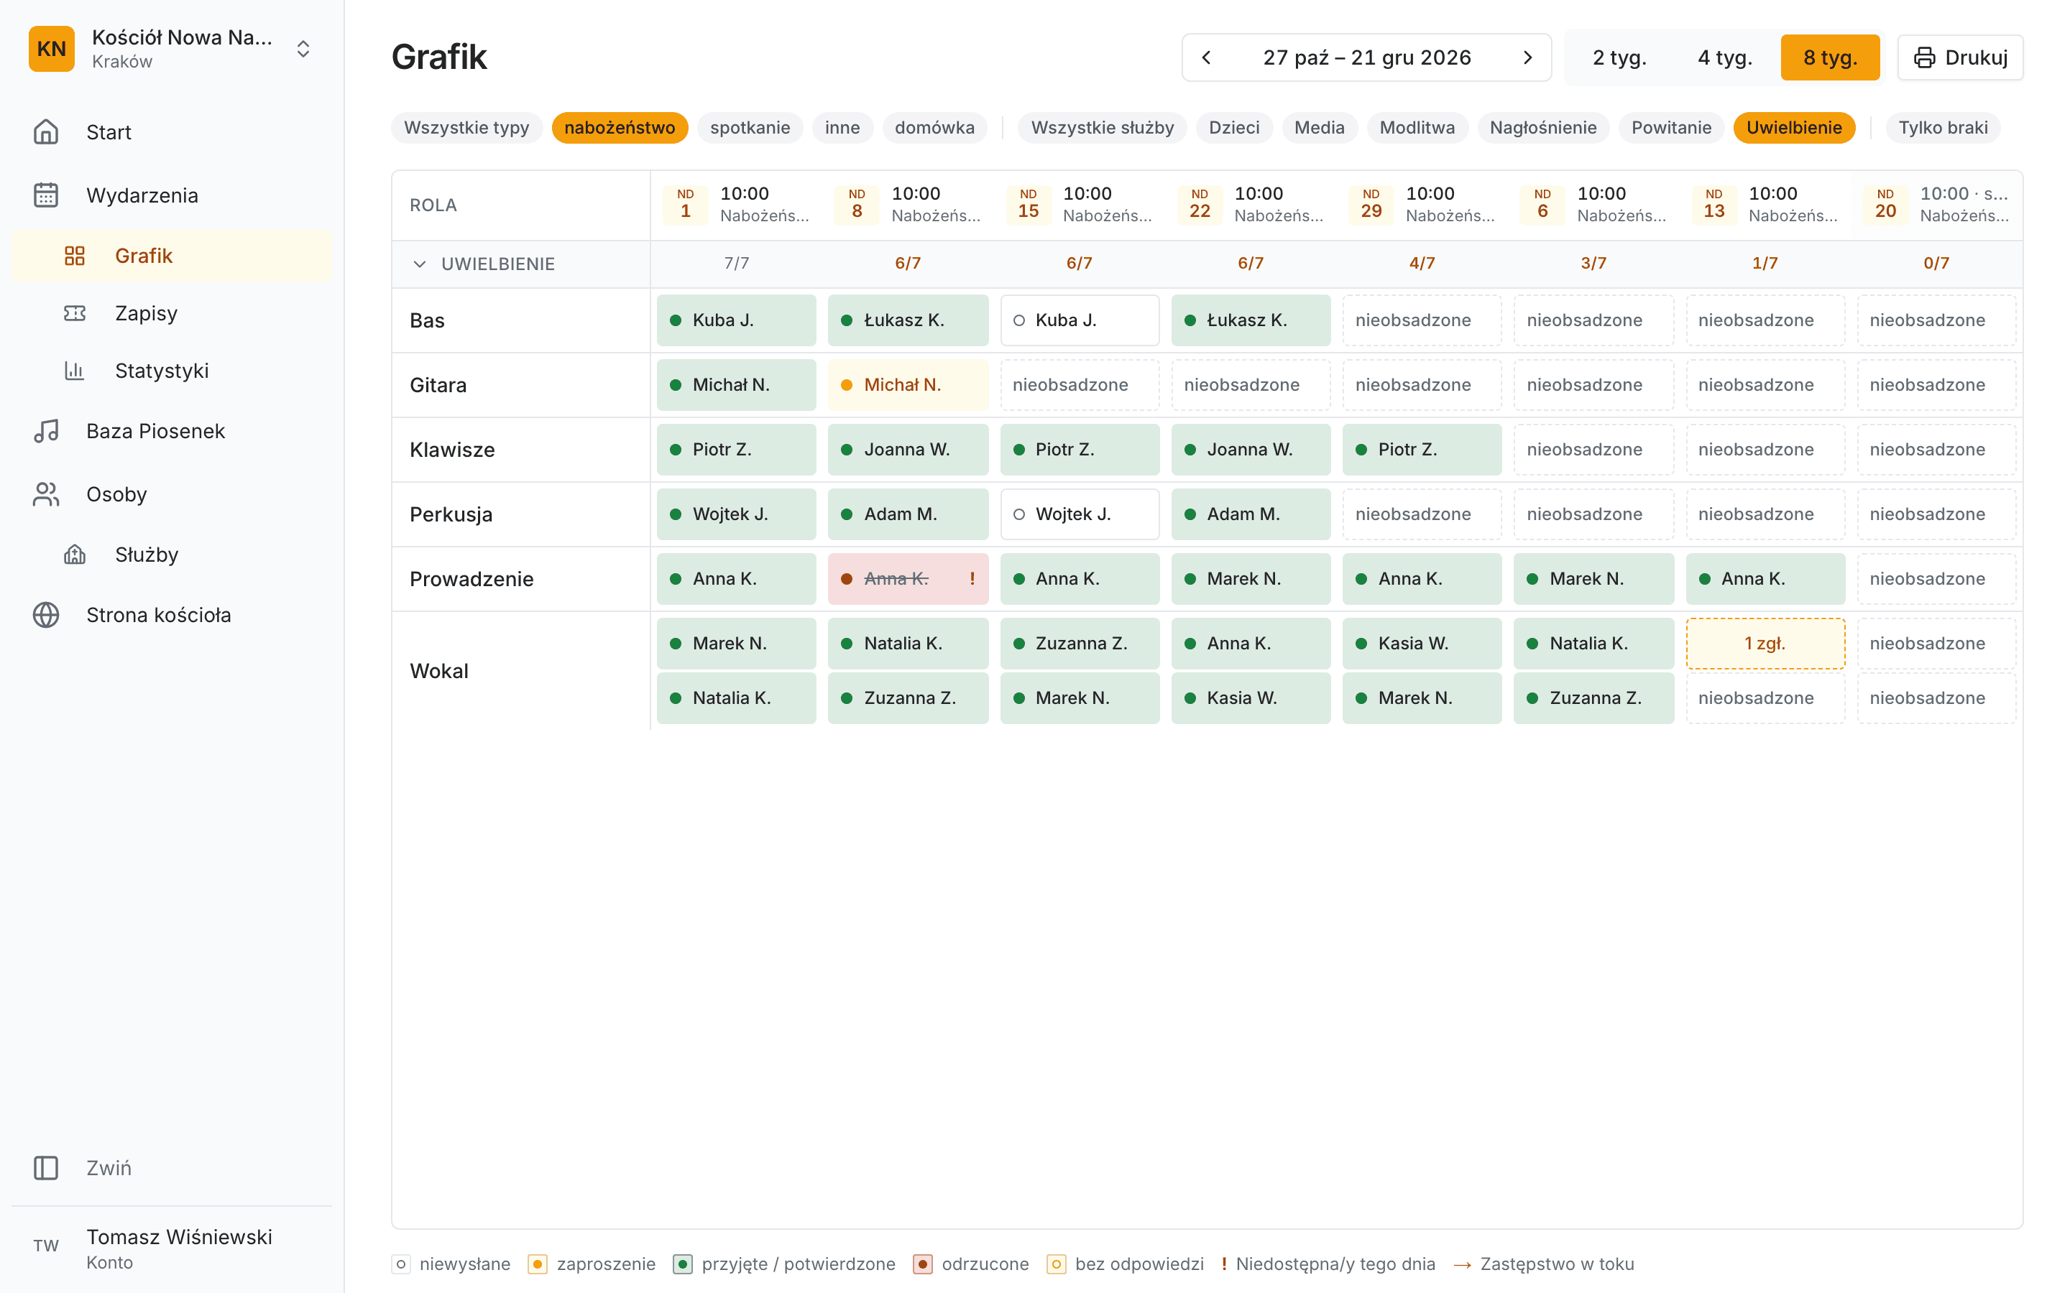Enable the Tylko braki filter
The image size is (2070, 1293).
1943,127
